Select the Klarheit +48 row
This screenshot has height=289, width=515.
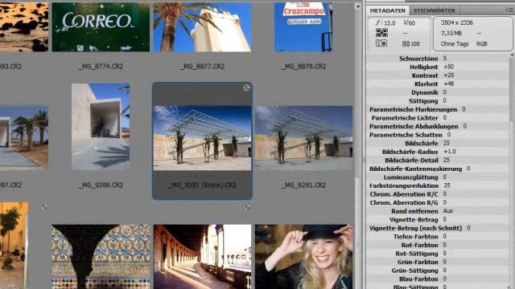(x=438, y=83)
